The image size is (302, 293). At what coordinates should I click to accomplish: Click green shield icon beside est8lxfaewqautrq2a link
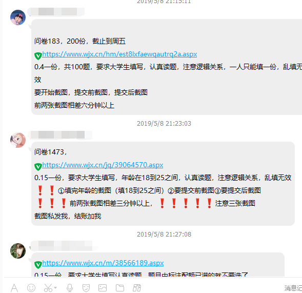coord(38,56)
